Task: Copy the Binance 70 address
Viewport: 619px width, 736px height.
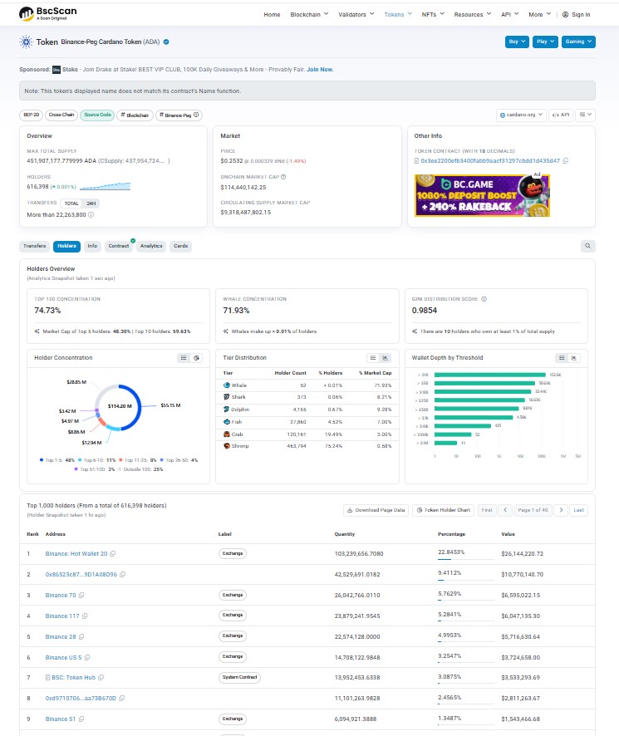Action: point(81,595)
